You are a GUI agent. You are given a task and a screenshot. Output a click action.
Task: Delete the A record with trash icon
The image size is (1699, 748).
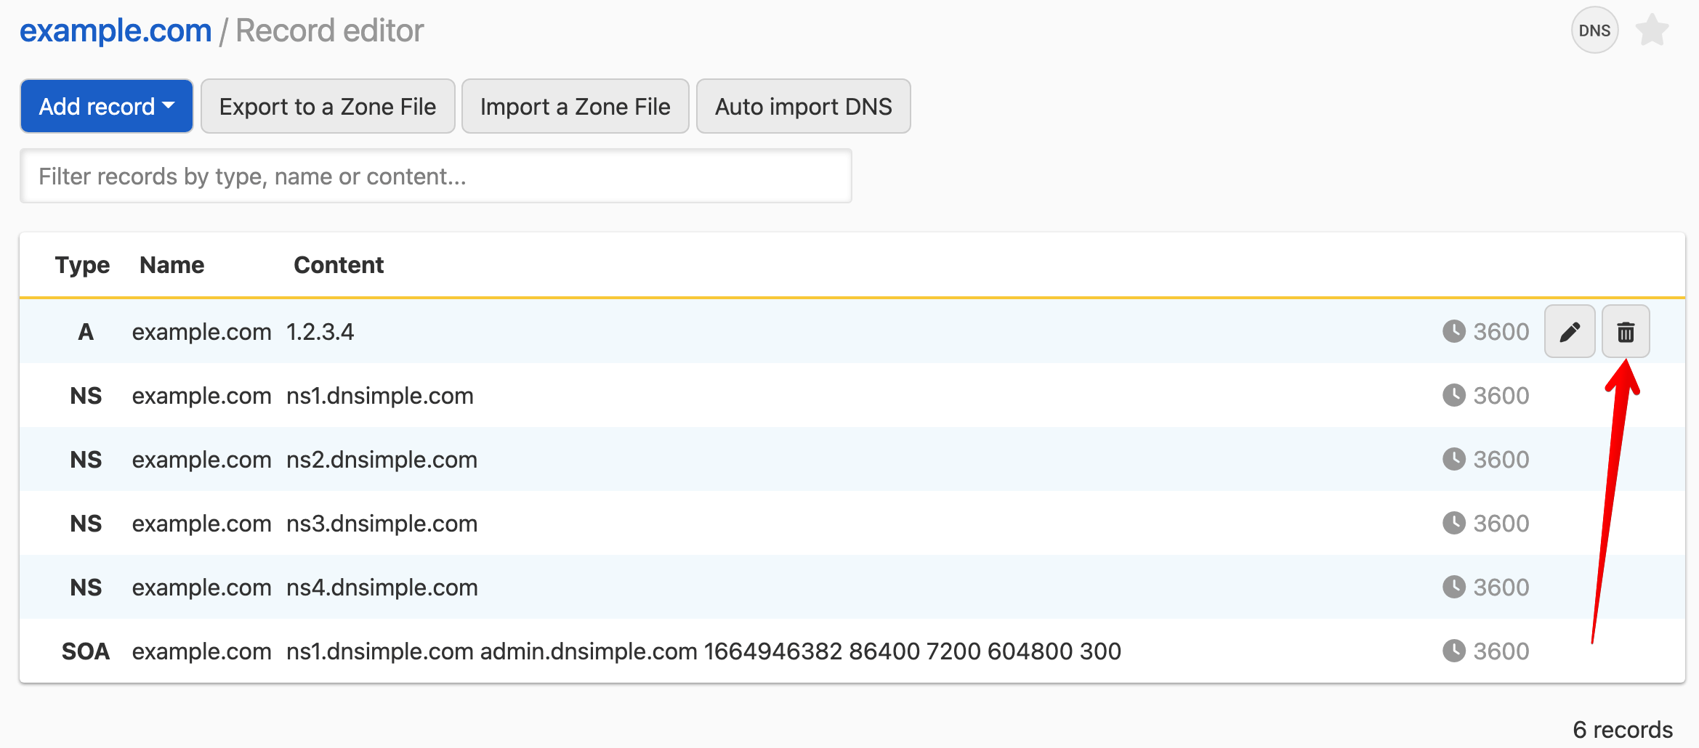[1626, 332]
